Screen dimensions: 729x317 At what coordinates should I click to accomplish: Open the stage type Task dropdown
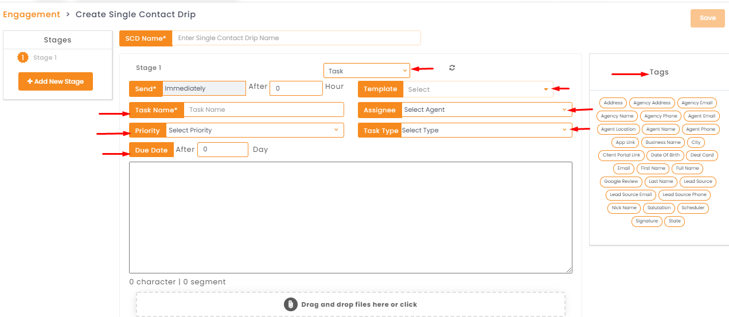pyautogui.click(x=367, y=71)
